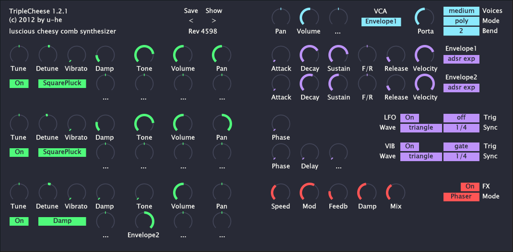Open VIB Wave triangle selector

pyautogui.click(x=421, y=156)
